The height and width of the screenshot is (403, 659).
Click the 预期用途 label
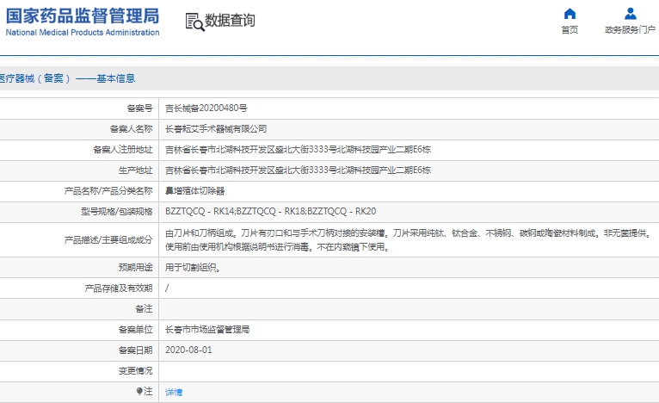tap(135, 267)
